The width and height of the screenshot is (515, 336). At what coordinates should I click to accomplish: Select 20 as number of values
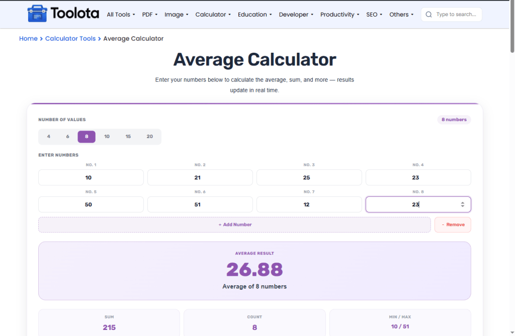pyautogui.click(x=150, y=137)
